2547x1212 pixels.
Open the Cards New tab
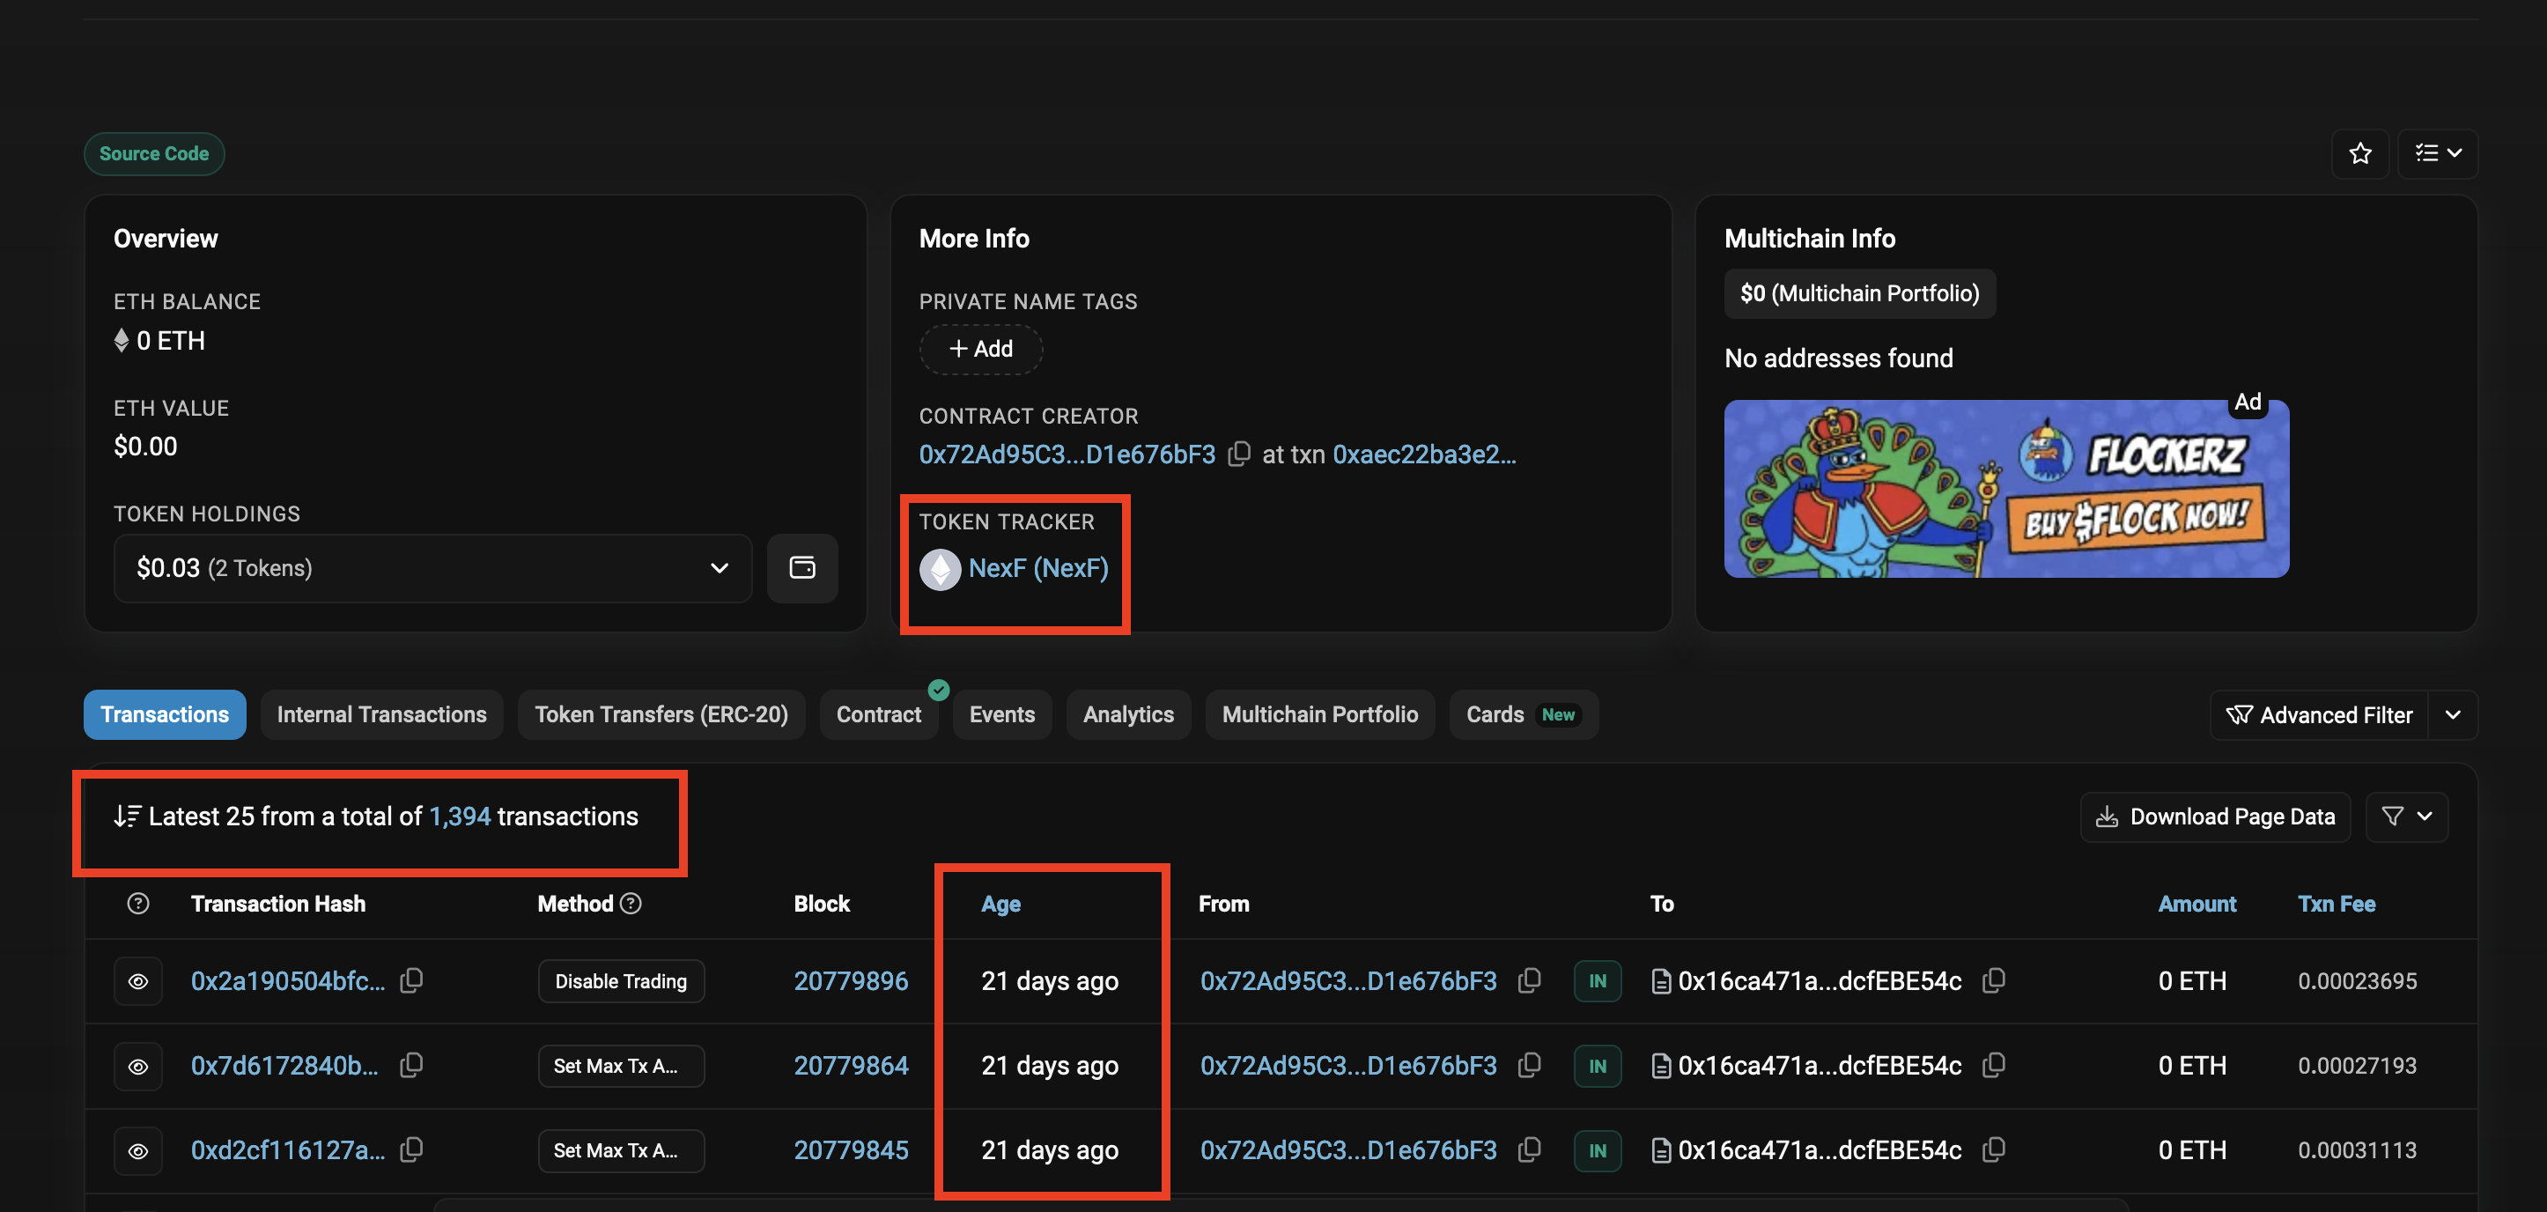click(x=1523, y=714)
